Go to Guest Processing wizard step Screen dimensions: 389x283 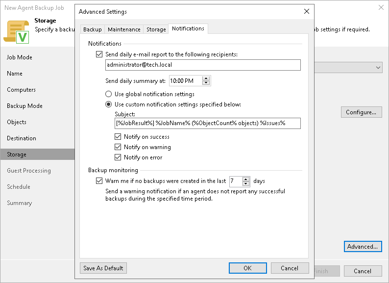coord(29,171)
